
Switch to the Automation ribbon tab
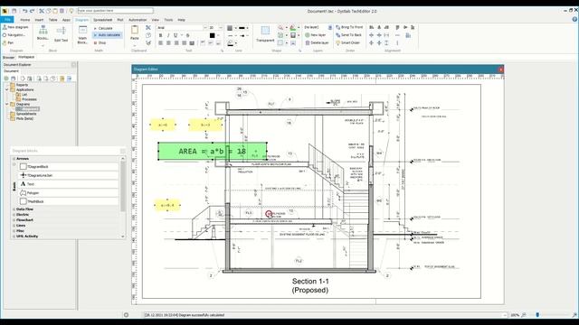[138, 20]
